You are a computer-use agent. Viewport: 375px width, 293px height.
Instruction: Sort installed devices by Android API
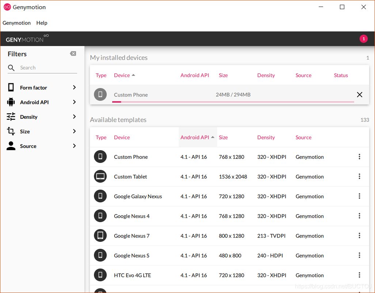pyautogui.click(x=195, y=75)
